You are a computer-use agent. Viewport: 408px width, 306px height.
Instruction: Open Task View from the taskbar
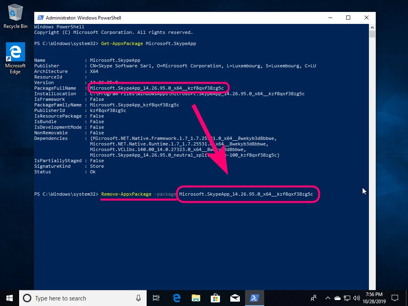click(156, 298)
